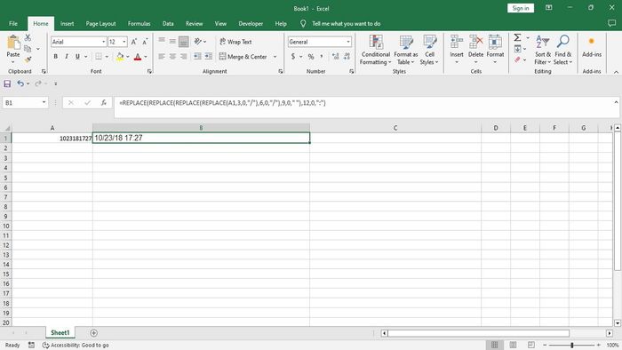Image resolution: width=622 pixels, height=350 pixels.
Task: Switch to the Formulas tab
Action: coord(139,24)
